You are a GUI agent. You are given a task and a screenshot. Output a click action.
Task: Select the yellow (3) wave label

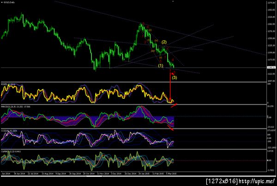tap(175, 77)
